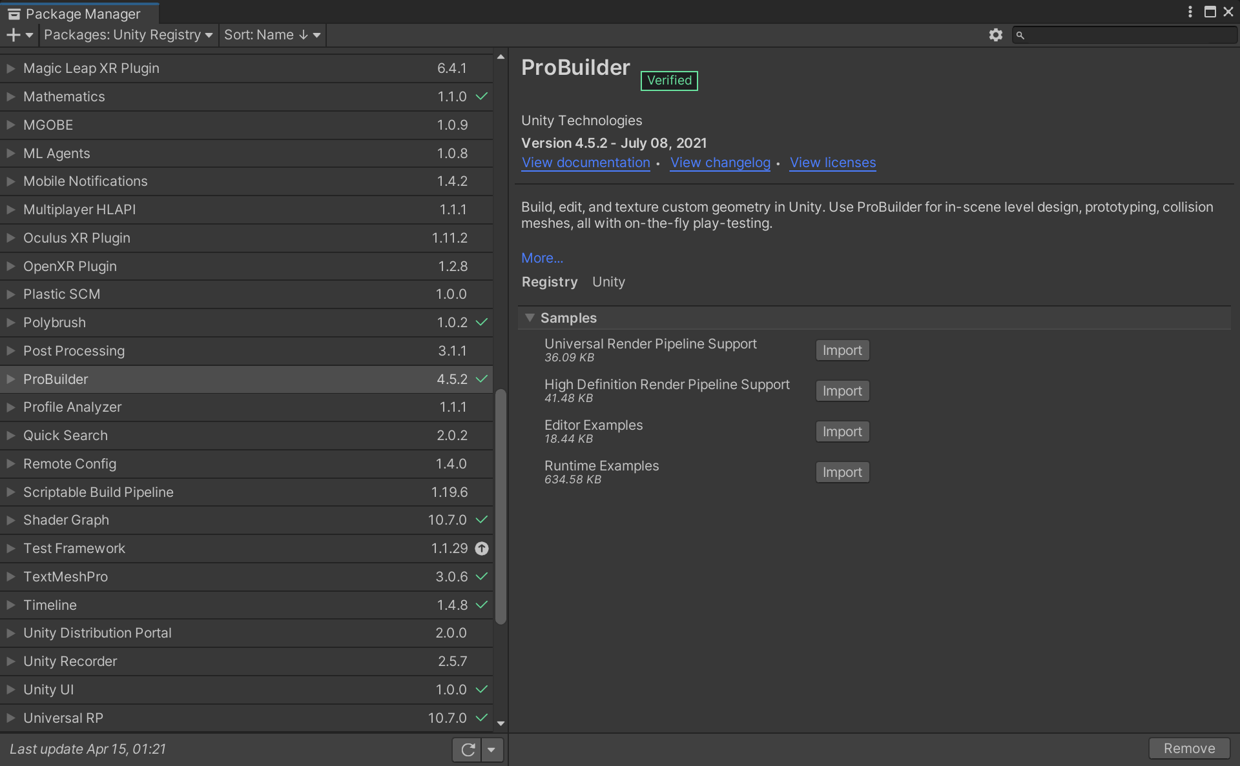Click the package list scrollbar thumb

coord(501,507)
